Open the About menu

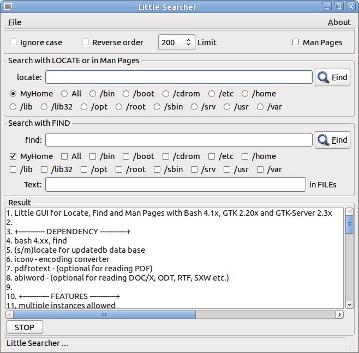[339, 22]
